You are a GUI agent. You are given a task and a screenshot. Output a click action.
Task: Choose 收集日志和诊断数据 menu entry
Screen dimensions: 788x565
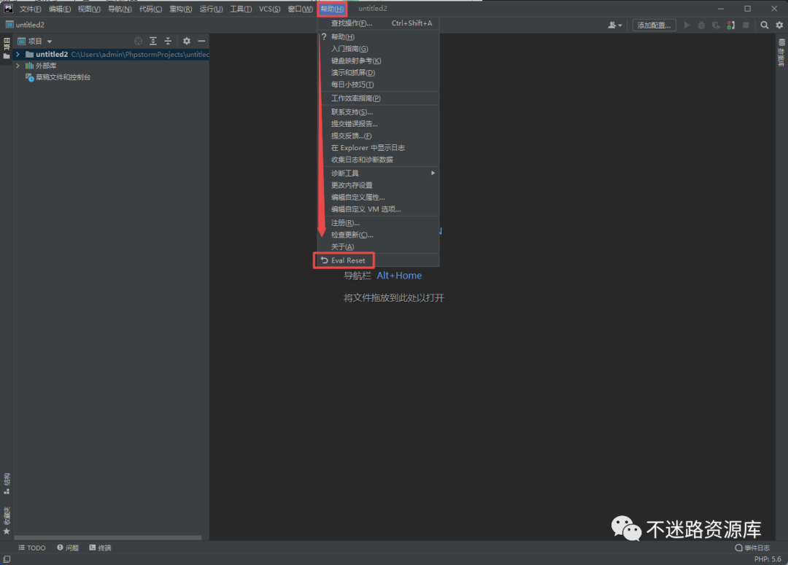tap(379, 160)
